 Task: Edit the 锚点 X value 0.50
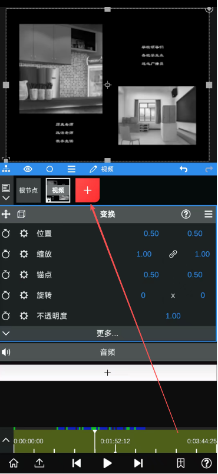pos(151,275)
